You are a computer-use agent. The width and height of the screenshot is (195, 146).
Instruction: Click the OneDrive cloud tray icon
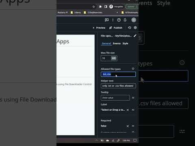[108, 141]
